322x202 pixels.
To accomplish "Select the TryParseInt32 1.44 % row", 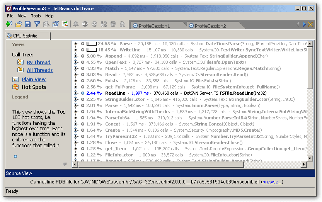I will (x=190, y=136).
